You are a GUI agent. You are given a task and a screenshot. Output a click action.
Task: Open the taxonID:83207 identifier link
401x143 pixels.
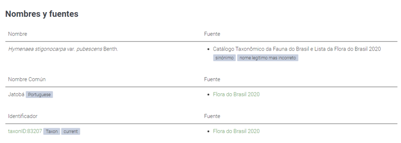[25, 131]
